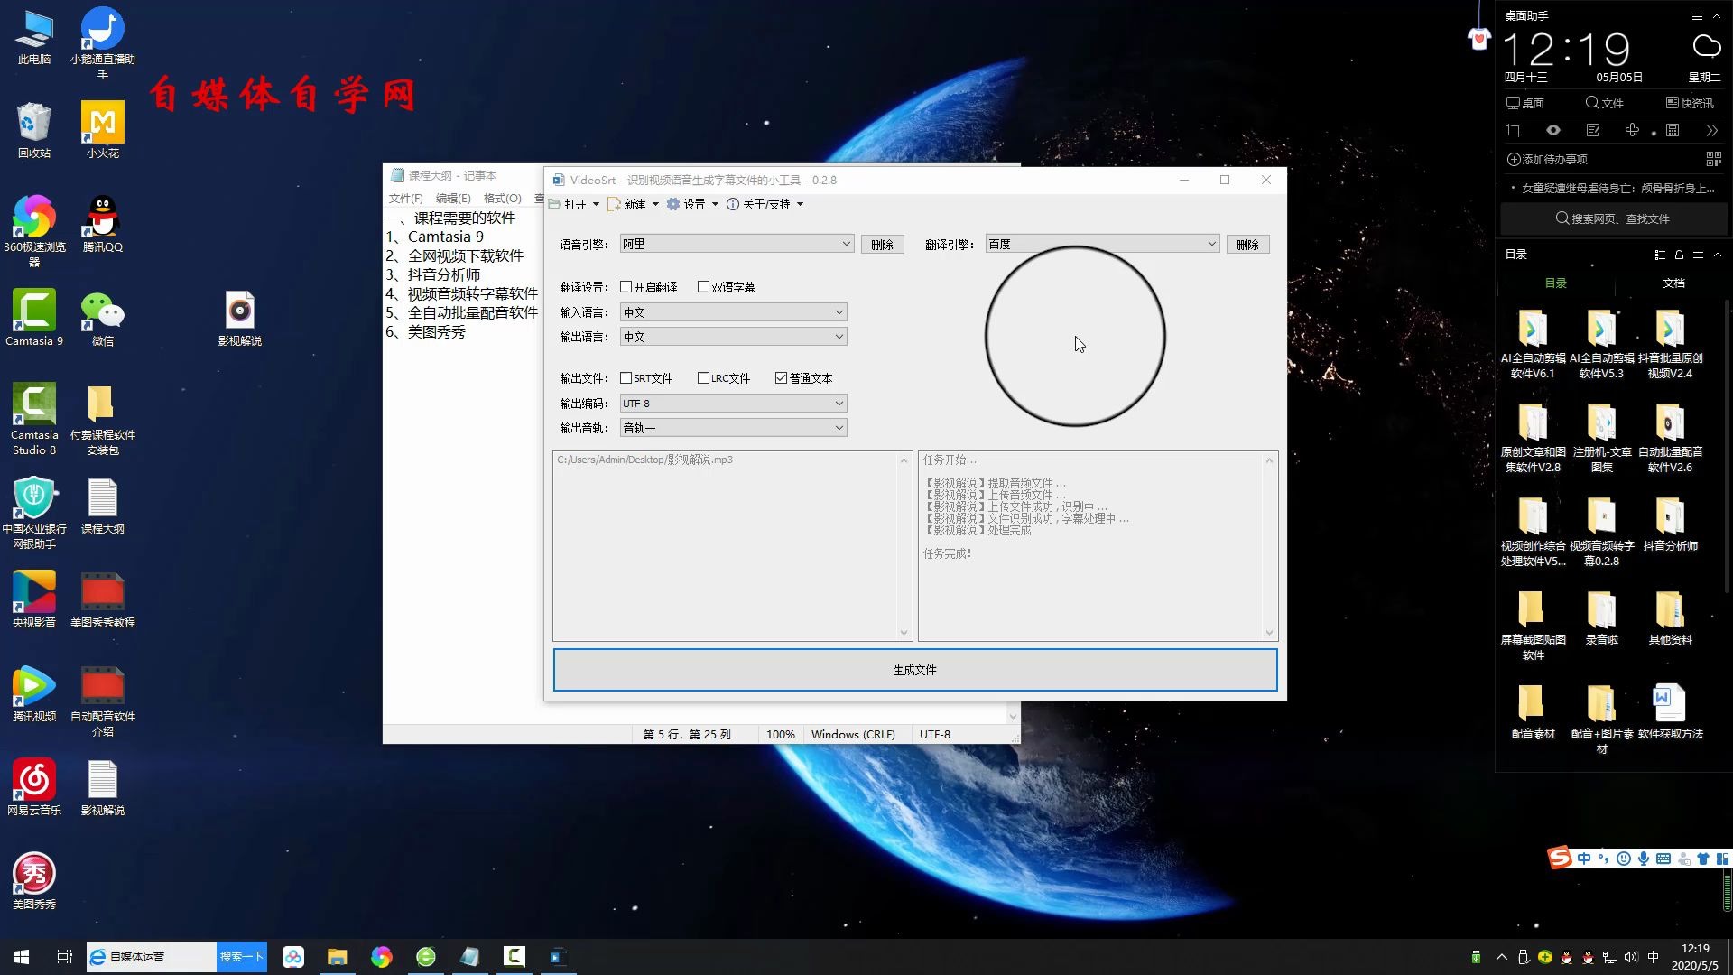Screen dimensions: 1733x975
Task: Select the 输入语言 Chinese dropdown
Action: [732, 311]
